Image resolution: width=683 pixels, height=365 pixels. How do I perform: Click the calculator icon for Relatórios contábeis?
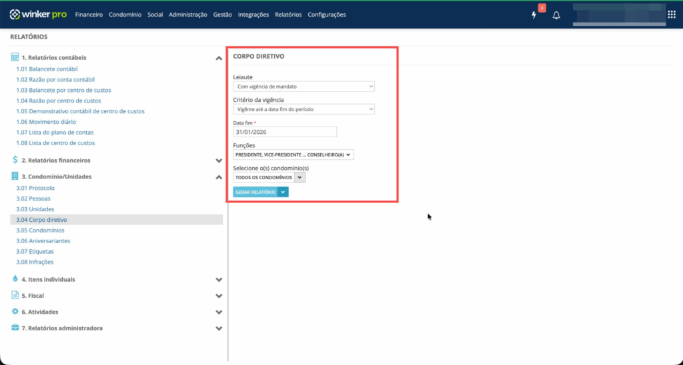[15, 58]
